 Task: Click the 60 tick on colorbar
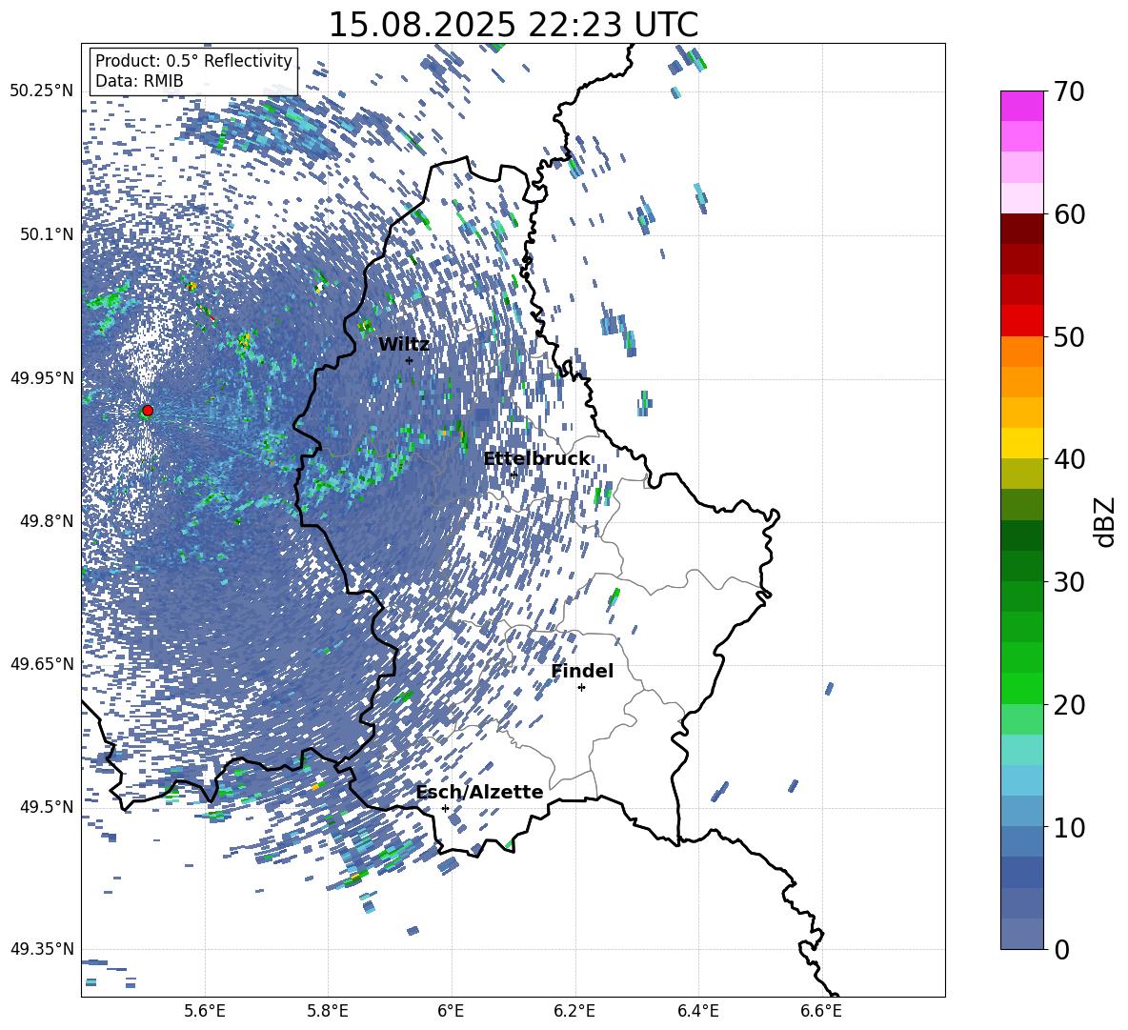coord(1069,214)
